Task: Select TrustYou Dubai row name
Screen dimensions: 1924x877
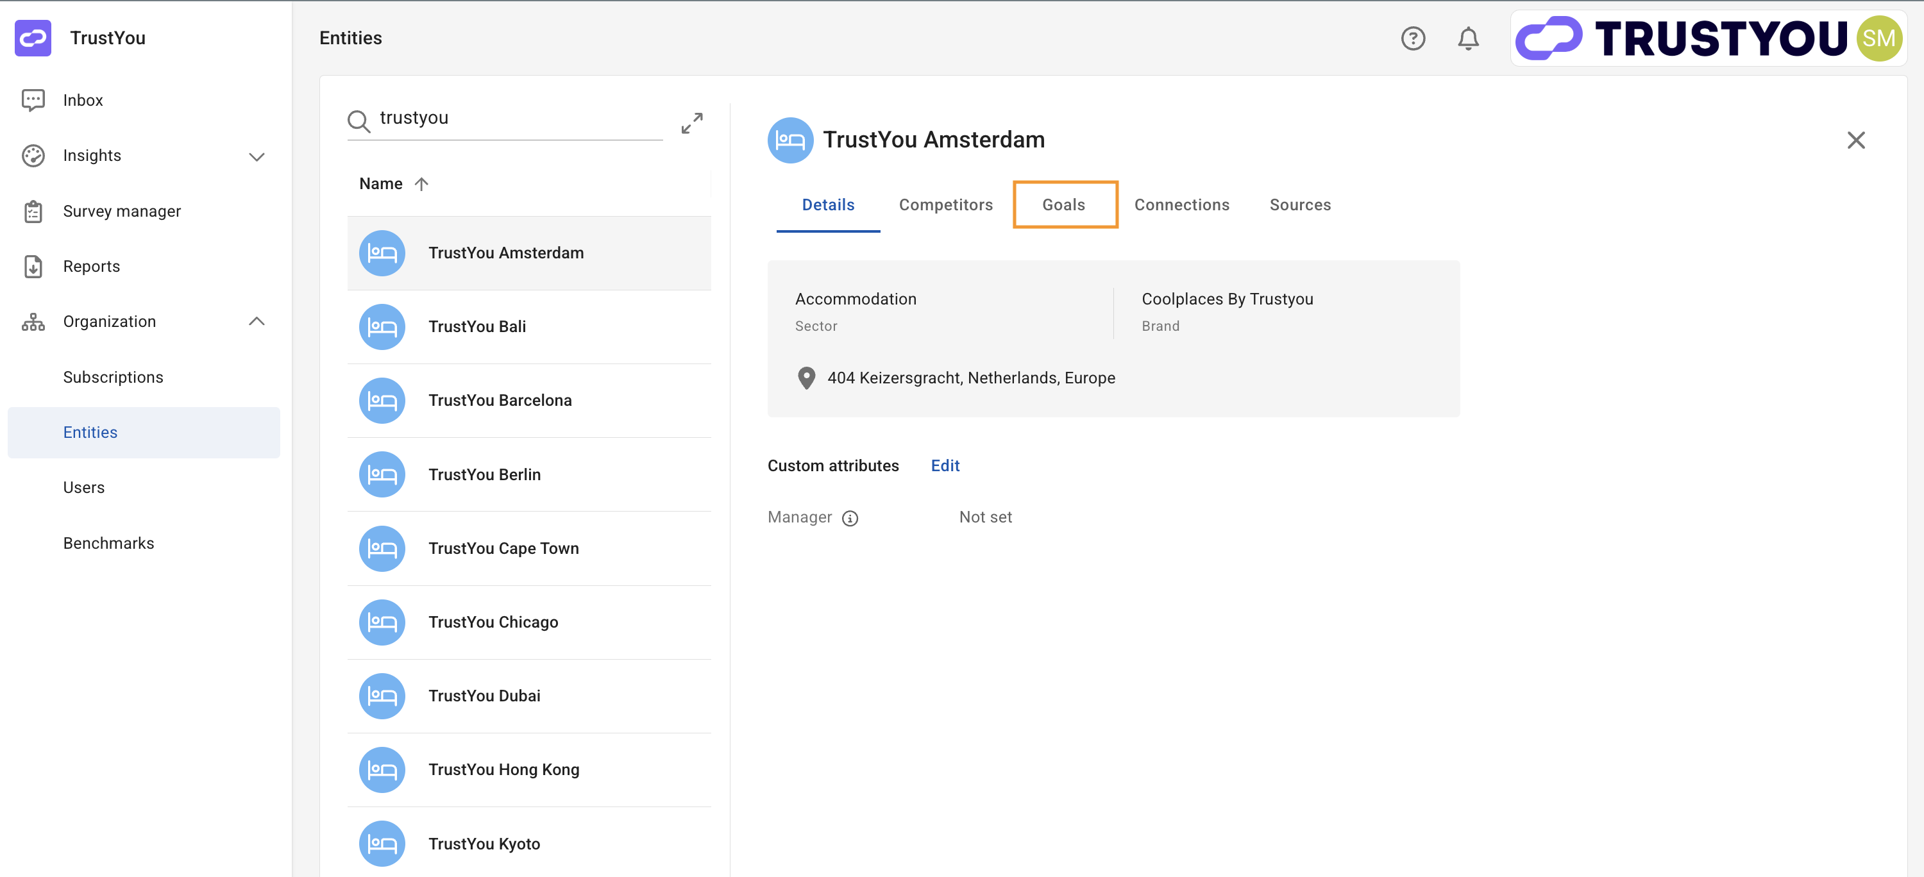Action: [x=484, y=696]
